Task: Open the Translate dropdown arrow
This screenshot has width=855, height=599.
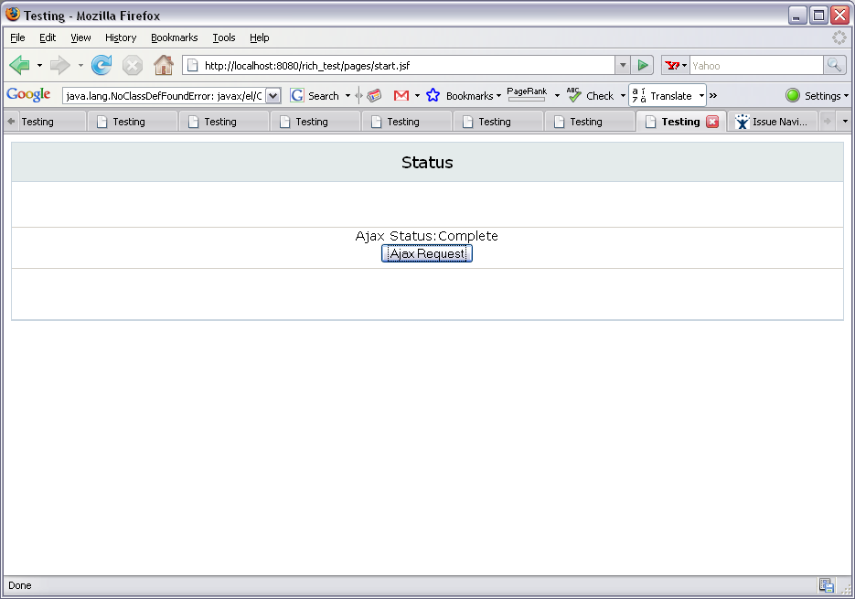Action: pyautogui.click(x=701, y=95)
